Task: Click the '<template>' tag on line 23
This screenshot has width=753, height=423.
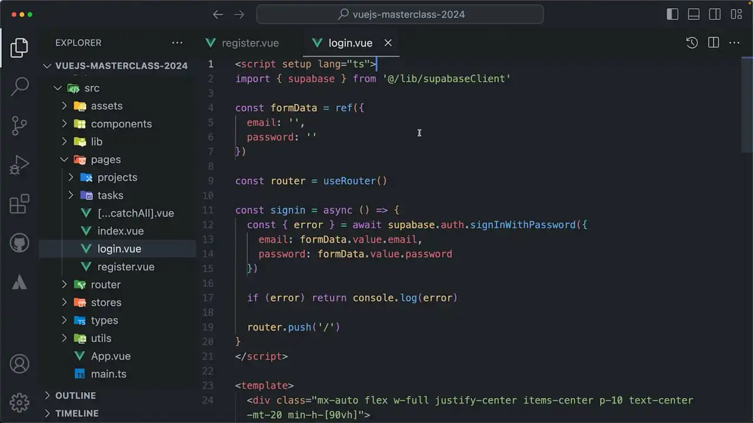Action: [x=264, y=385]
